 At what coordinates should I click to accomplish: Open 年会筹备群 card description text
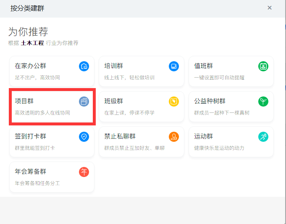37,183
